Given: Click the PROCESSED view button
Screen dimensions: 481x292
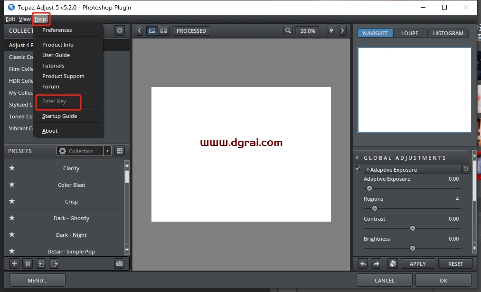Looking at the screenshot, I should [191, 31].
